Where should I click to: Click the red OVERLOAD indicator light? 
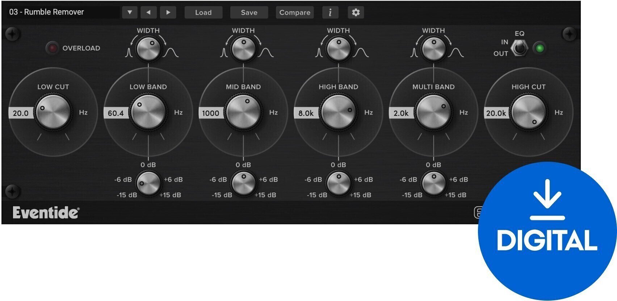pyautogui.click(x=52, y=48)
